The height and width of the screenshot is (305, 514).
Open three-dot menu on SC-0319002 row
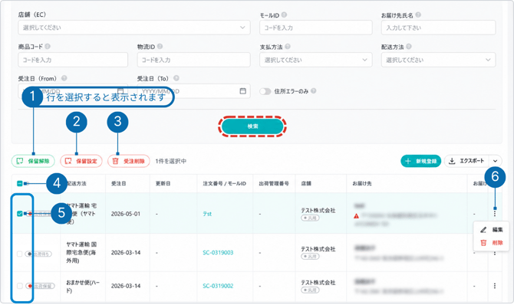pyautogui.click(x=495, y=286)
